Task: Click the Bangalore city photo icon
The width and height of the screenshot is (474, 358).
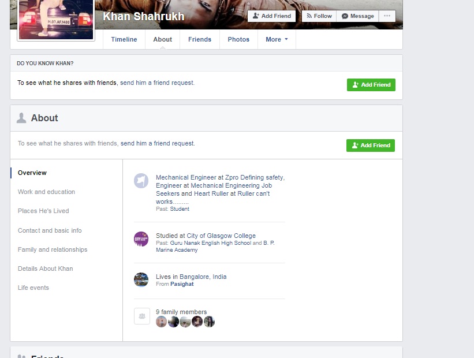Action: point(141,279)
